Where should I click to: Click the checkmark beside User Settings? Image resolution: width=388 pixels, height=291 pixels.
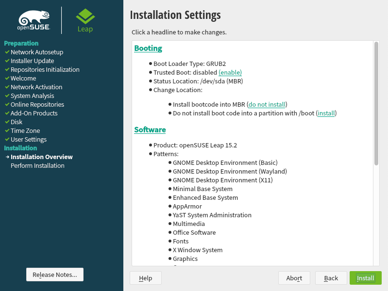(7, 140)
